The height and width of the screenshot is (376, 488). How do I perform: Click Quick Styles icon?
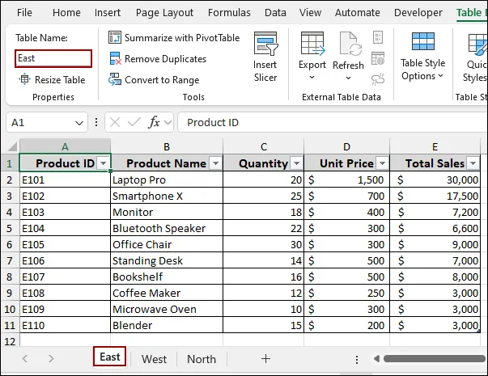tap(477, 44)
